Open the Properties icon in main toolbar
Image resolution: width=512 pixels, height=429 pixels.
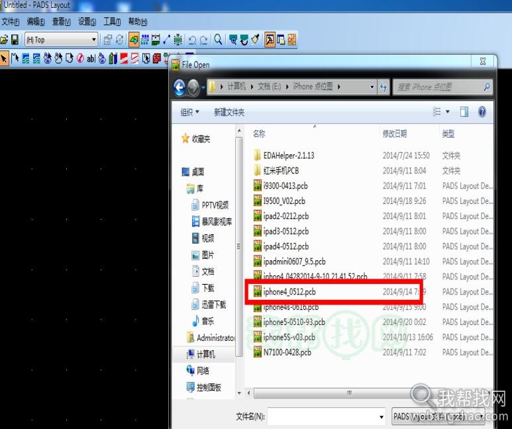coord(108,40)
